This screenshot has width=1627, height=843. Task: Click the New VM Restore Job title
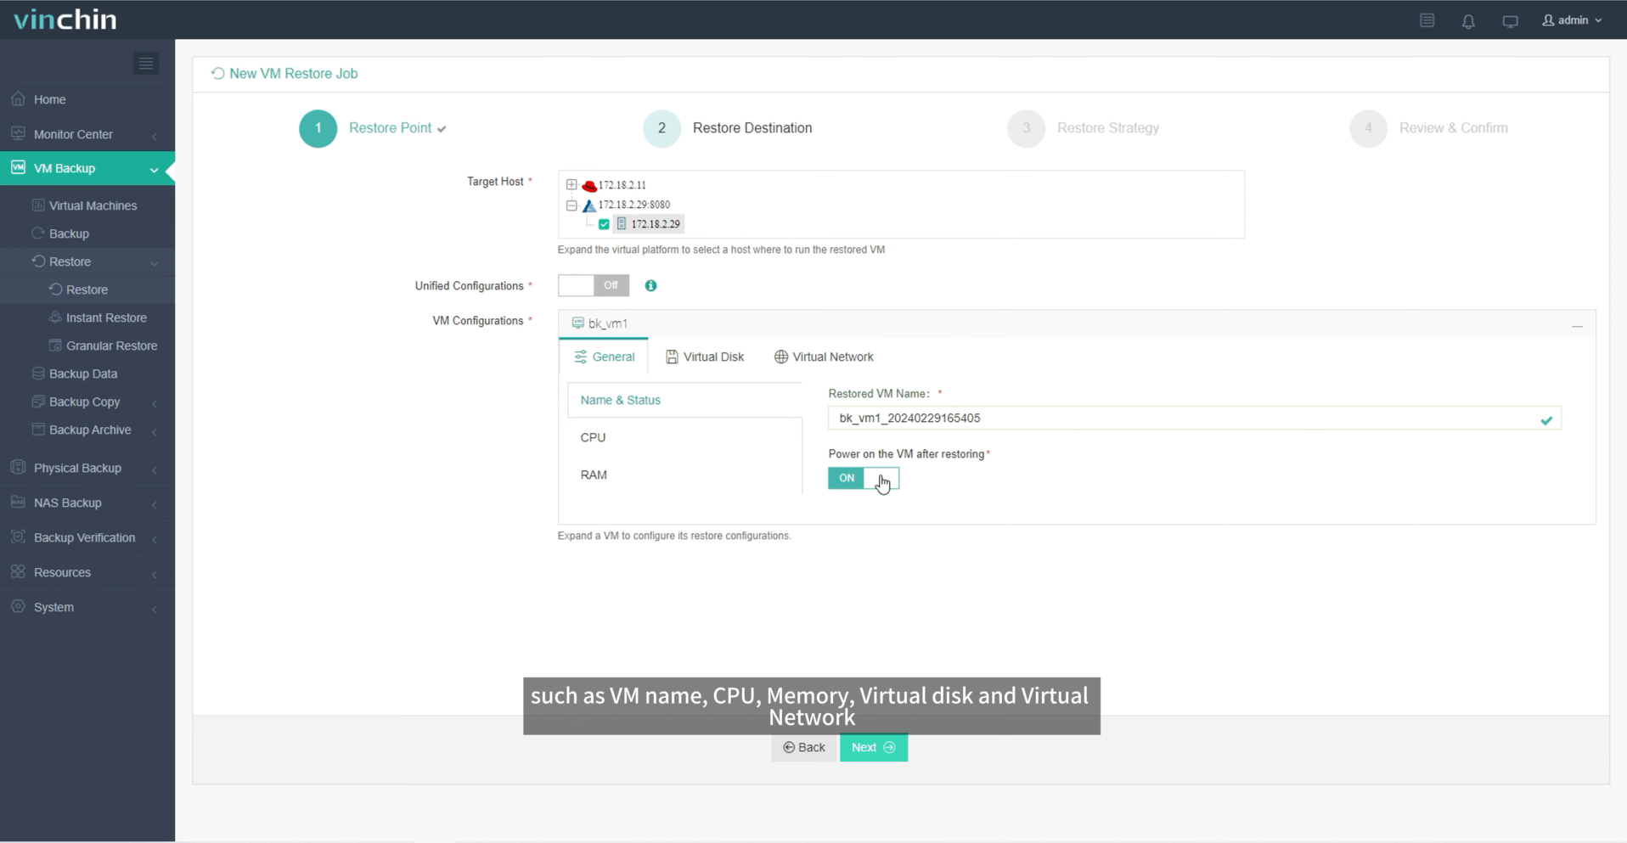[293, 74]
